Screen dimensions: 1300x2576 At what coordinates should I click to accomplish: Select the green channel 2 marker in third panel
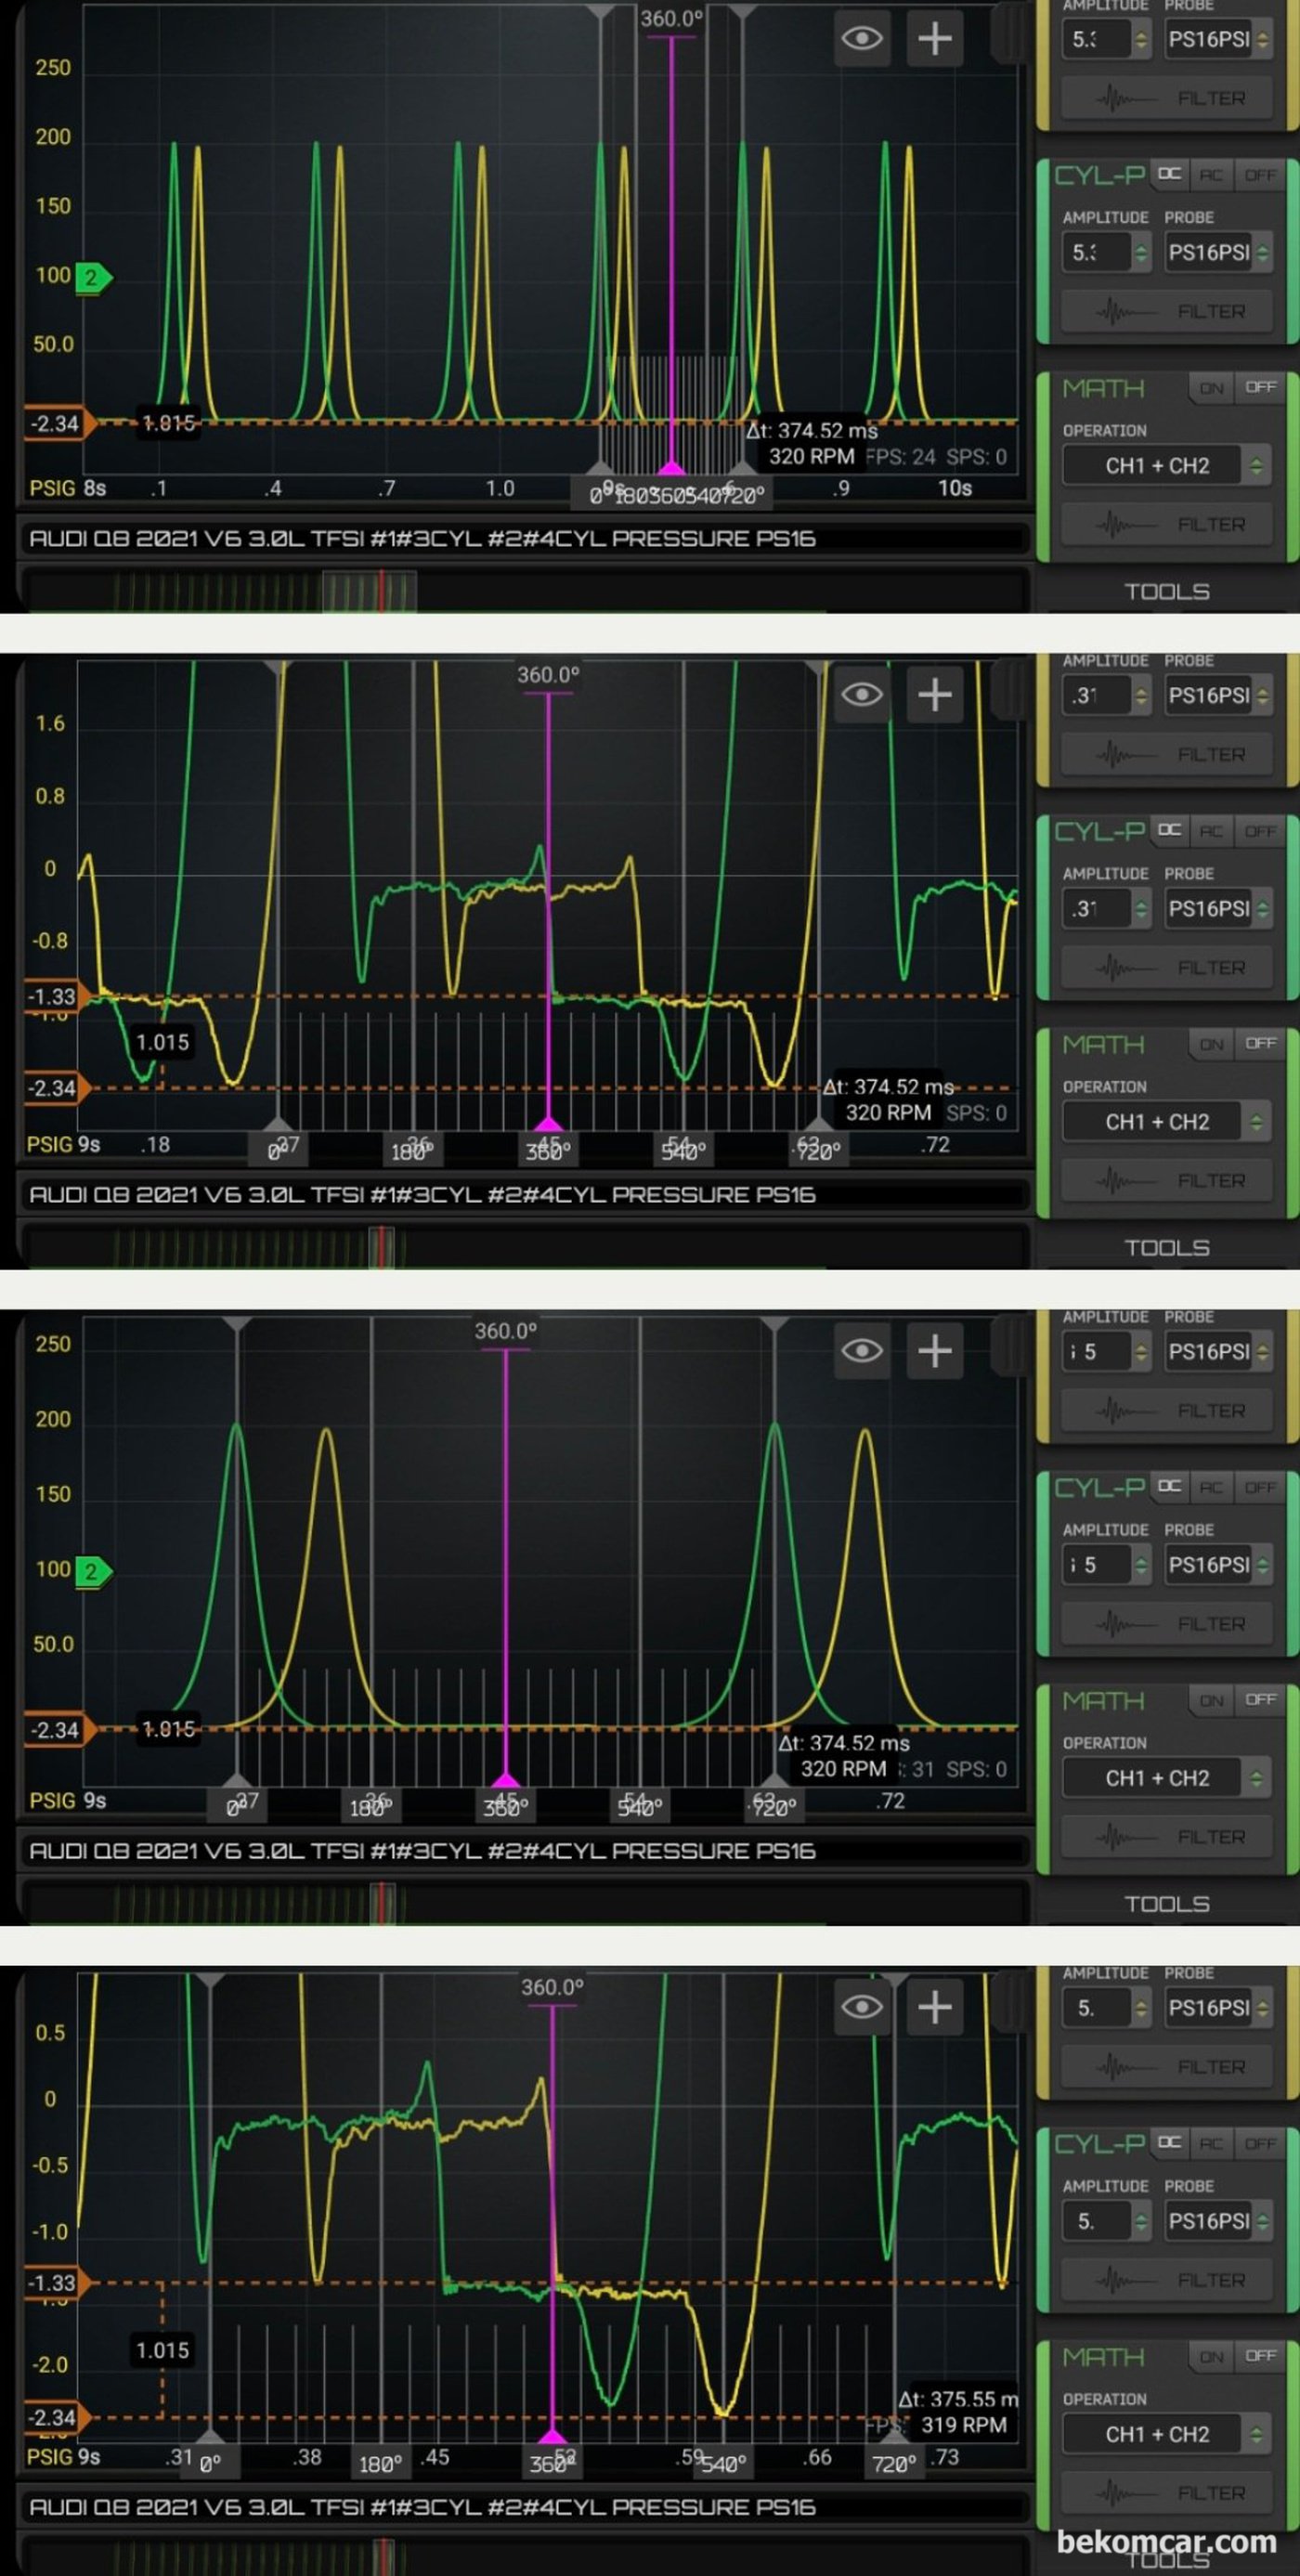click(92, 1571)
